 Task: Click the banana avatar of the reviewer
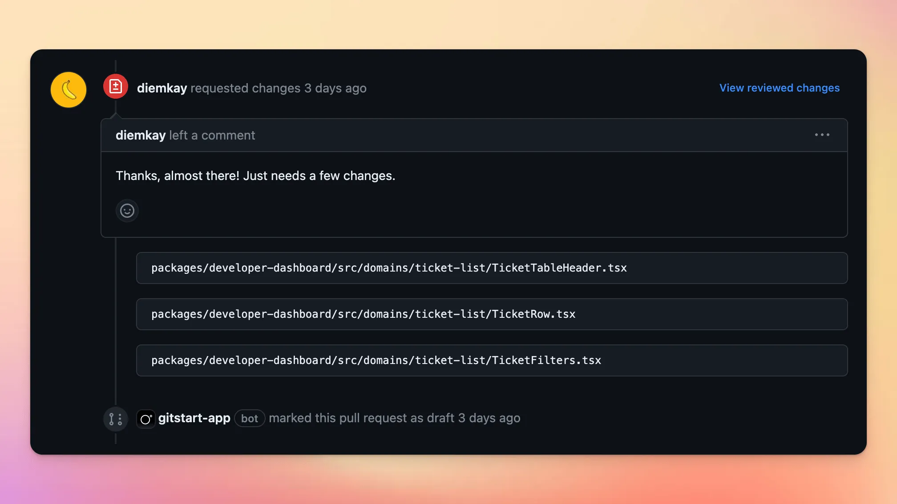[68, 89]
